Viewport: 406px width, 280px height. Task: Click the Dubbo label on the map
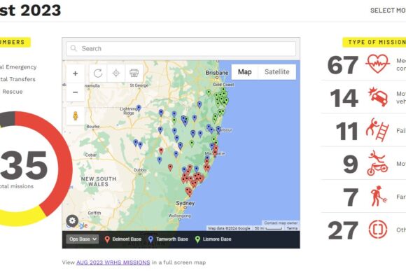[x=140, y=170]
